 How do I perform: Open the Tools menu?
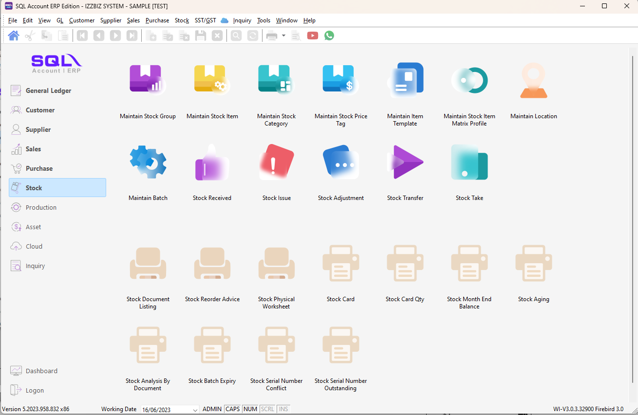pos(263,20)
